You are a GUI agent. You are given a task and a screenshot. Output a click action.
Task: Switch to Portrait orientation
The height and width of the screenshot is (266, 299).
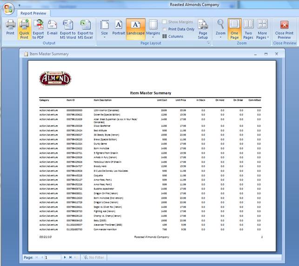coord(119,27)
